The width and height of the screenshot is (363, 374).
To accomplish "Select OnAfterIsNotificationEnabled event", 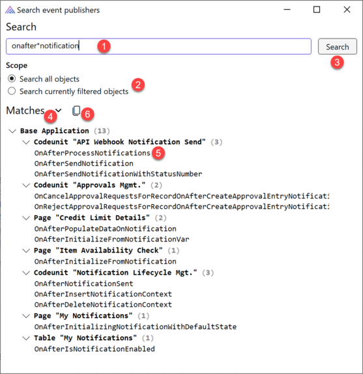I will (94, 349).
